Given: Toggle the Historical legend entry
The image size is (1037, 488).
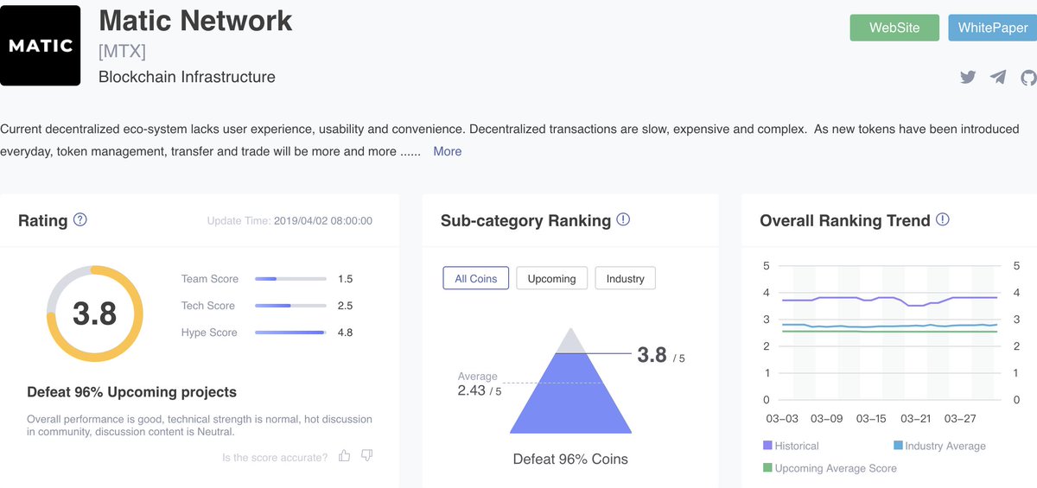Looking at the screenshot, I should point(790,446).
